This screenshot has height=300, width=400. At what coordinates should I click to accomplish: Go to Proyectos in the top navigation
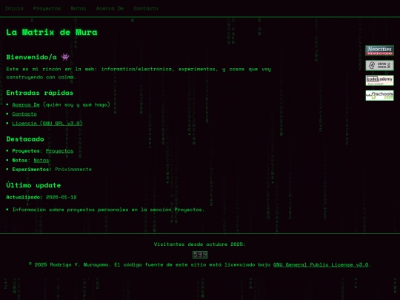click(x=47, y=8)
